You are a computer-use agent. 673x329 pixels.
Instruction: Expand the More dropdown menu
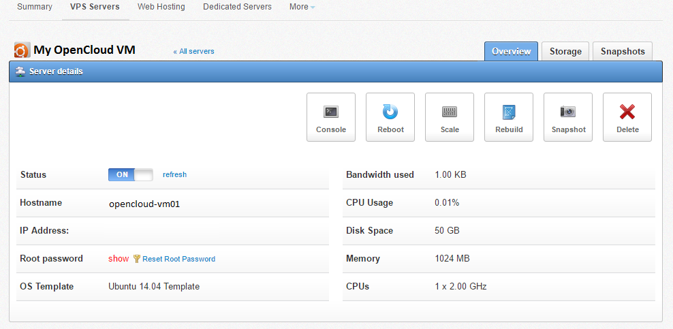(x=302, y=7)
